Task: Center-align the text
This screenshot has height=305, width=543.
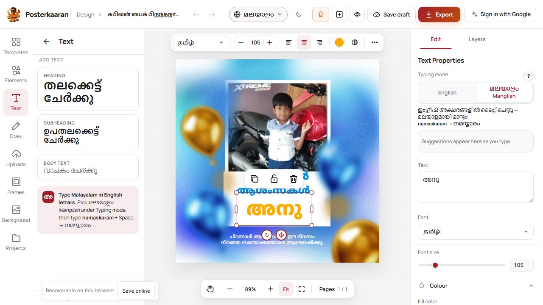Action: point(304,42)
